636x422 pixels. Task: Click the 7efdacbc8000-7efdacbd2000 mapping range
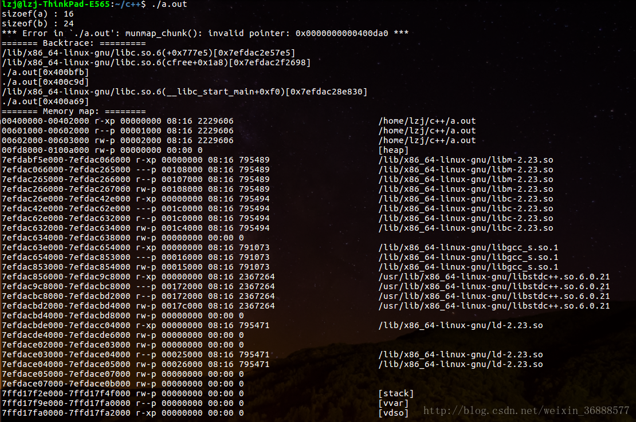pos(66,297)
